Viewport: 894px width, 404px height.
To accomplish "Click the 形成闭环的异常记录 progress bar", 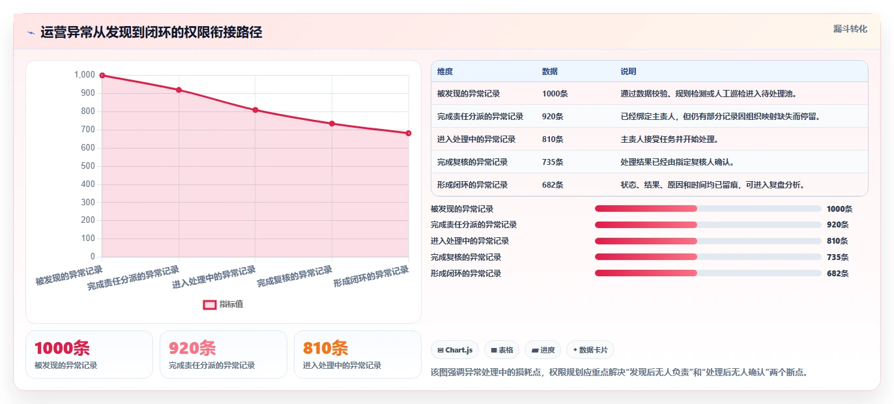I will coord(708,274).
